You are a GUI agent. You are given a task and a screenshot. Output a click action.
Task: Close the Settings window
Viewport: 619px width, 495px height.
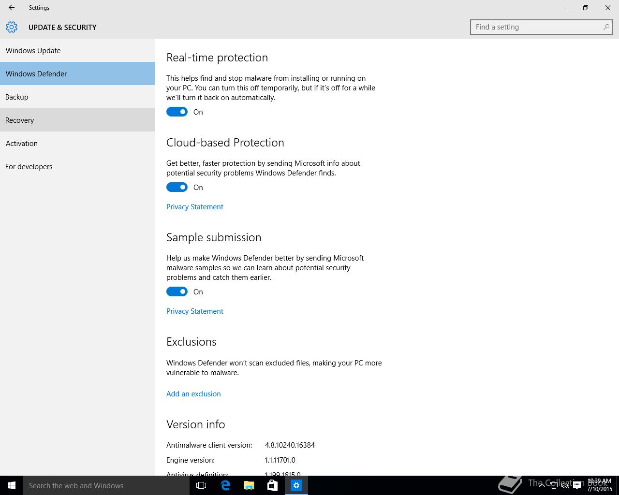[x=608, y=8]
